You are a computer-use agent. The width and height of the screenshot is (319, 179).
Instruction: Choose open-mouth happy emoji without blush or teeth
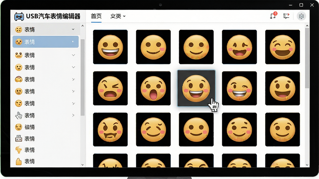pyautogui.click(x=282, y=88)
